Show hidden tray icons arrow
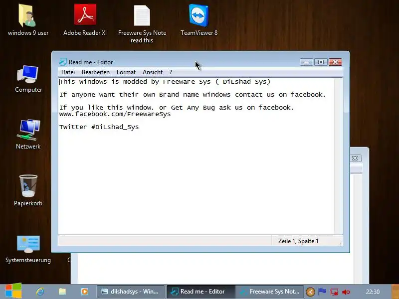Screen dimensions: 399x299 310,292
